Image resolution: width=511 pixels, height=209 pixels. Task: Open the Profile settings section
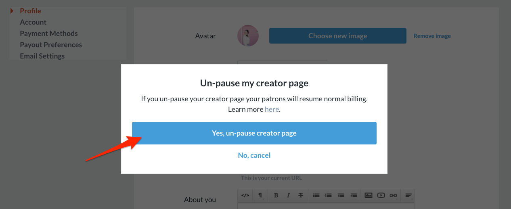(x=31, y=11)
